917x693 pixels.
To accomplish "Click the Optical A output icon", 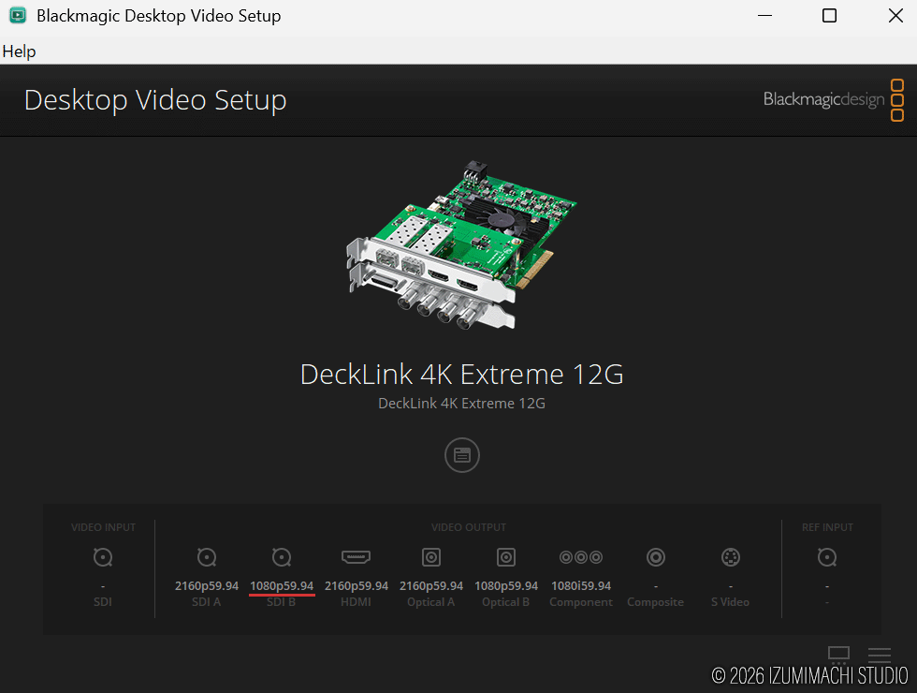I will (431, 558).
